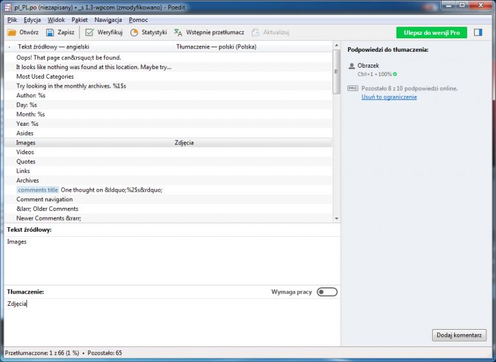496x362 pixels.
Task: Toggle the sidebar visibility icon
Action: point(478,32)
